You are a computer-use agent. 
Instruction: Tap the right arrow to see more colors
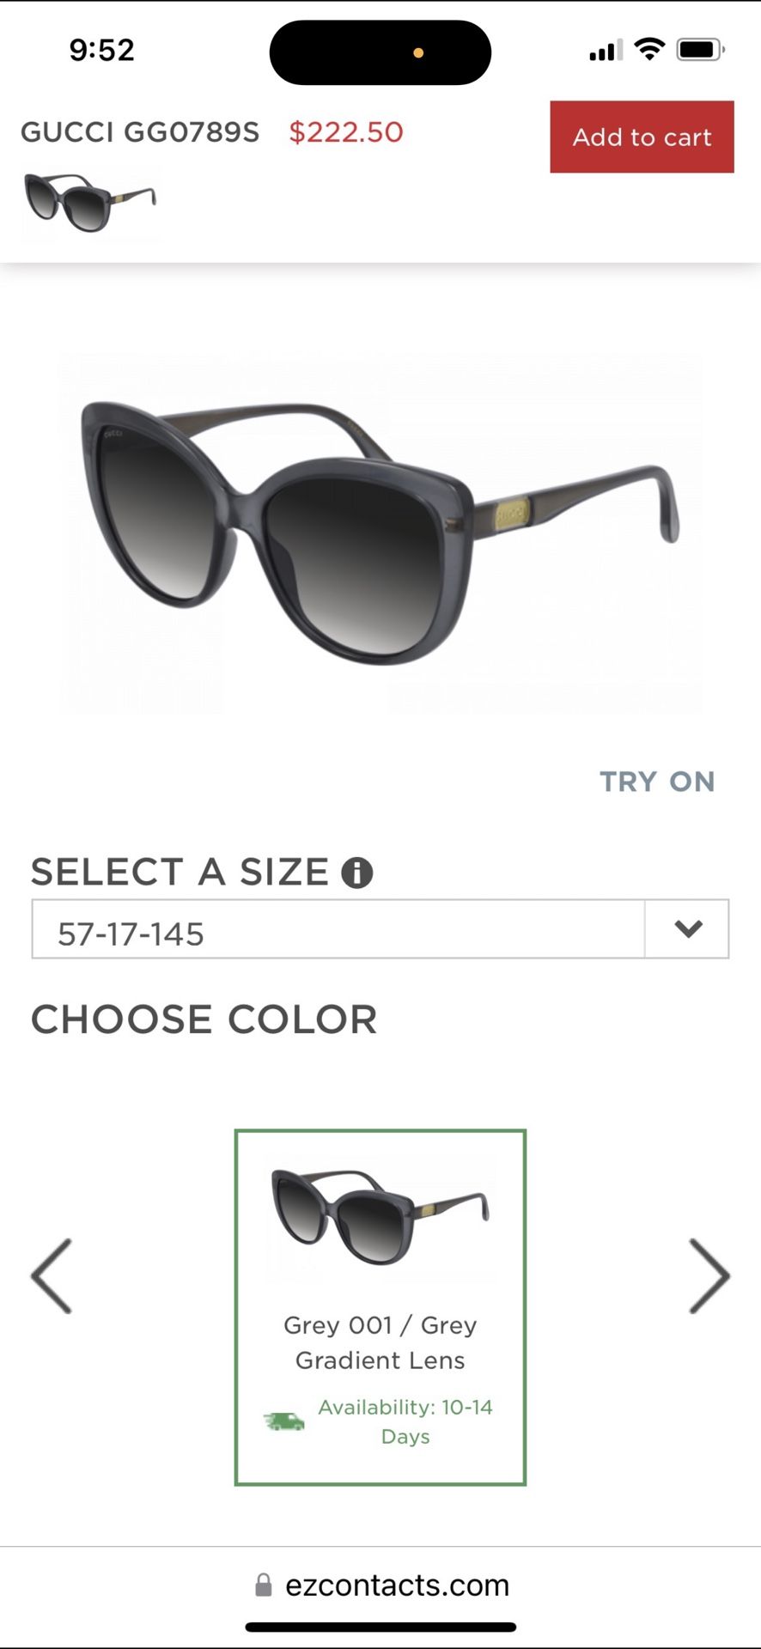point(709,1277)
